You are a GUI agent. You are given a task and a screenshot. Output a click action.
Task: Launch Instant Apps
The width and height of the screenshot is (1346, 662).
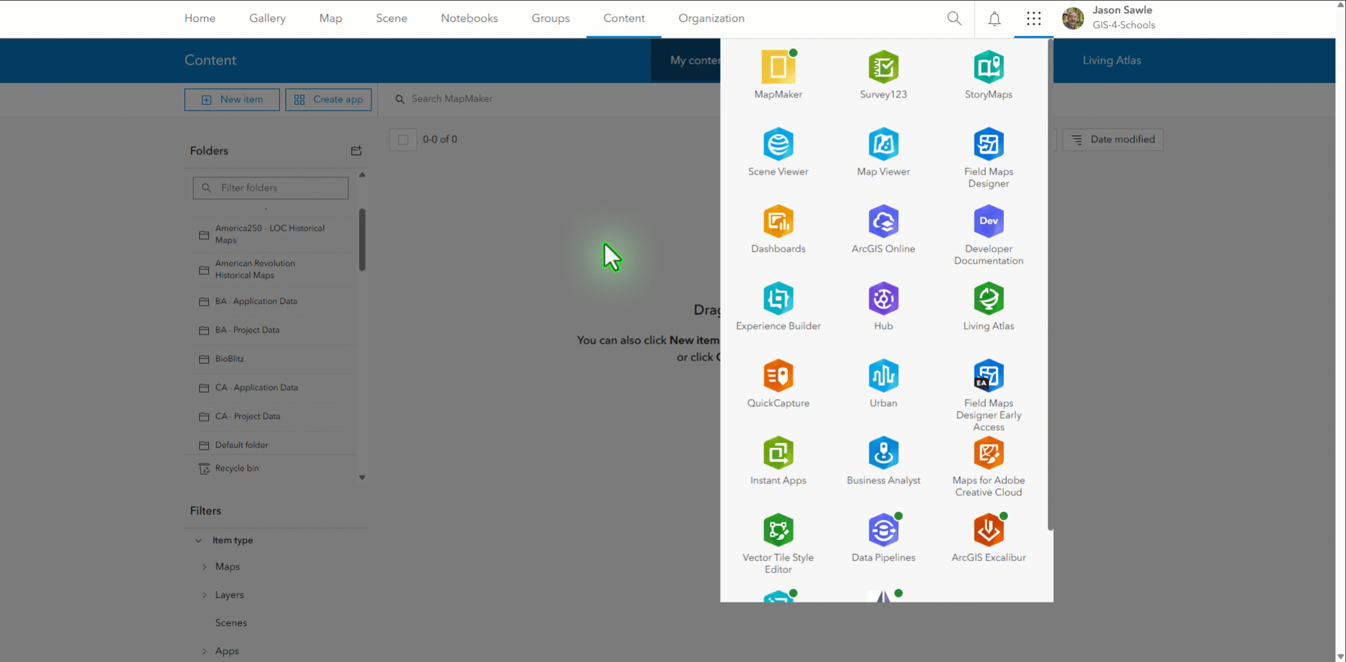(x=778, y=461)
